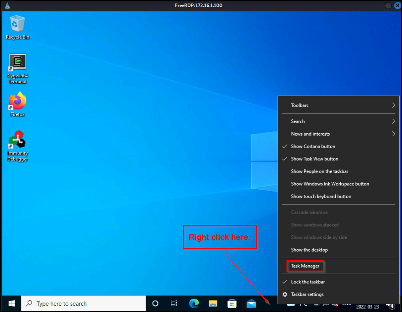The image size is (402, 312).
Task: Open Microsoft Store from the taskbar
Action: (232, 303)
